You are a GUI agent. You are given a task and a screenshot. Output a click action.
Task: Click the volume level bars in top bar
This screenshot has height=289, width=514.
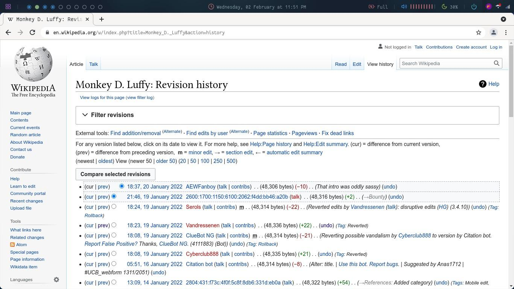pyautogui.click(x=422, y=7)
